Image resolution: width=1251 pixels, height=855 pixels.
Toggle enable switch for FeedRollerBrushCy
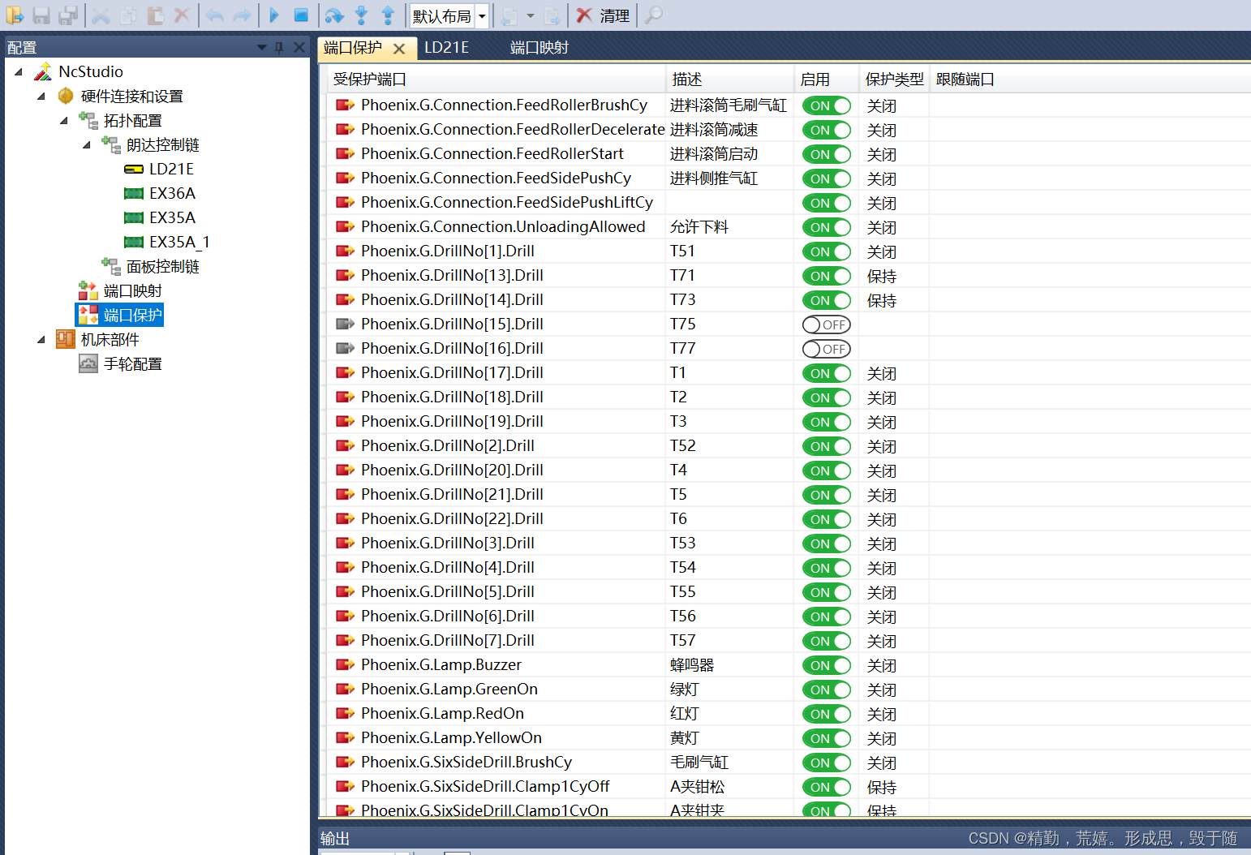pos(826,105)
